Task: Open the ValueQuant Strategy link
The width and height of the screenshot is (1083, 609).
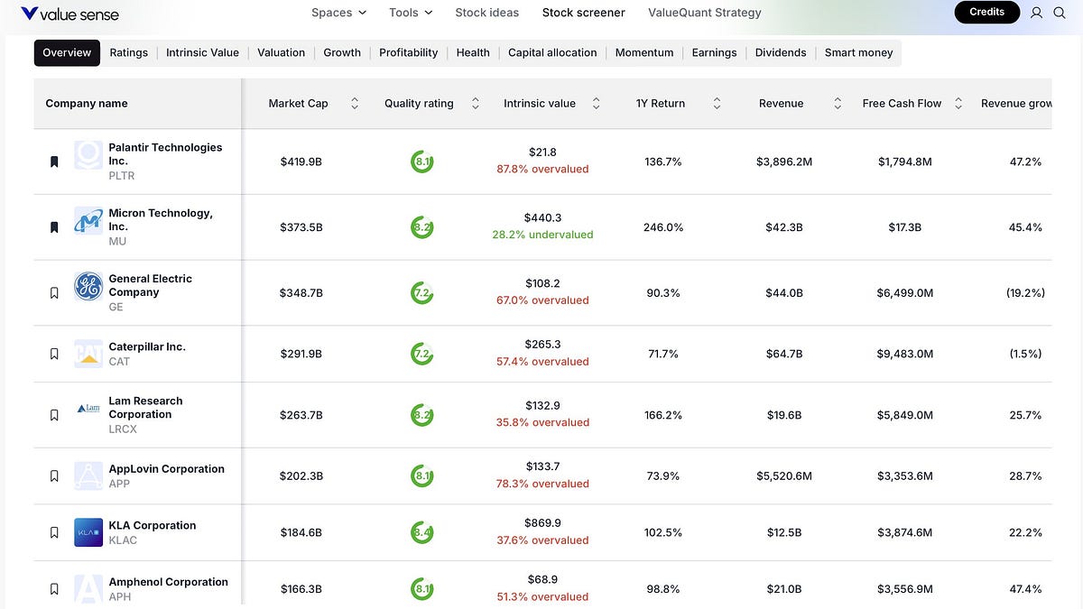Action: 705,13
